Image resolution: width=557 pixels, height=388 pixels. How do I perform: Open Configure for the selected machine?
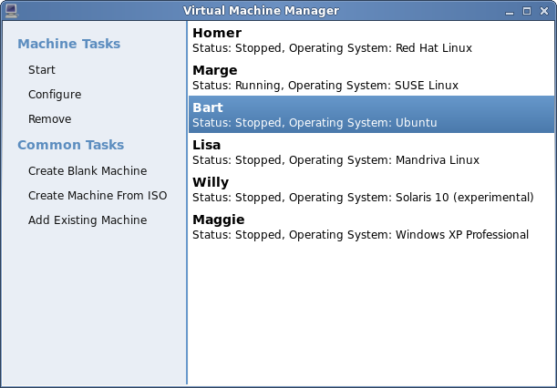pos(55,95)
